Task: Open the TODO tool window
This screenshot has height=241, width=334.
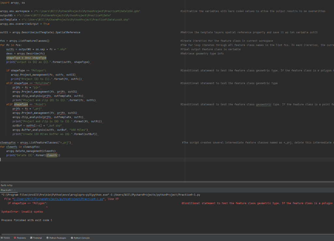Action: point(5,238)
